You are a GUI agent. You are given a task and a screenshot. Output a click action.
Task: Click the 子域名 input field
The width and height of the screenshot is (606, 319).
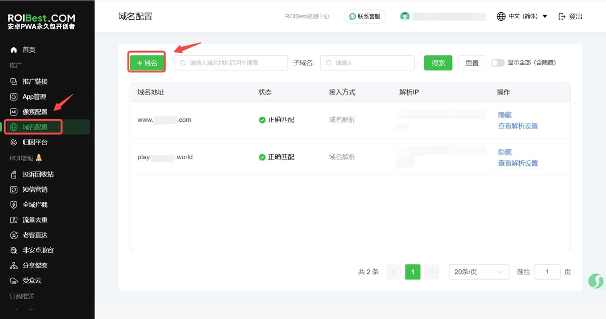pyautogui.click(x=367, y=63)
